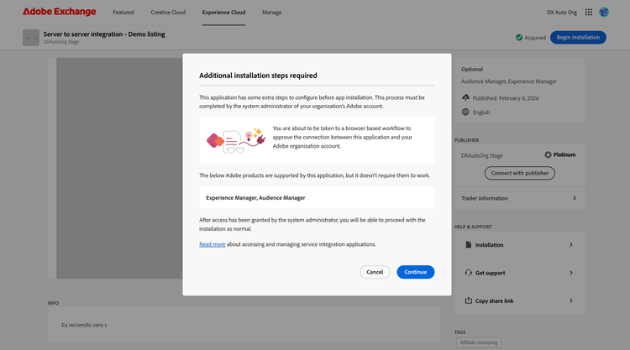Click the Affiliate marketing tag
The image size is (630, 350).
479,342
